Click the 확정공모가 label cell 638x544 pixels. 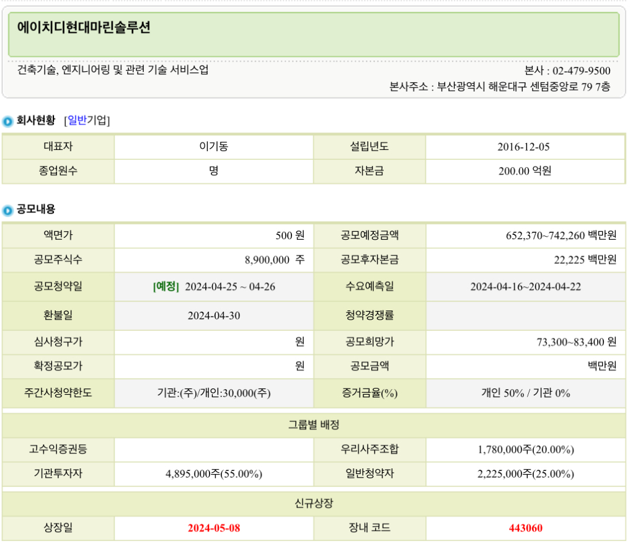coord(58,366)
